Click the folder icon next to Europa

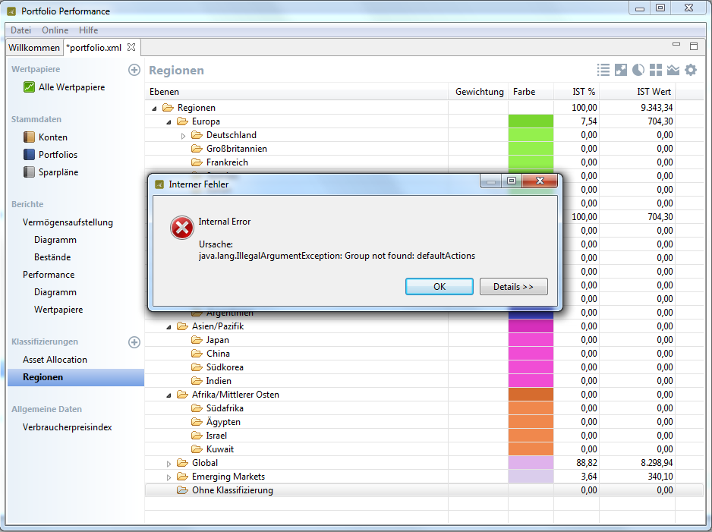pos(182,121)
